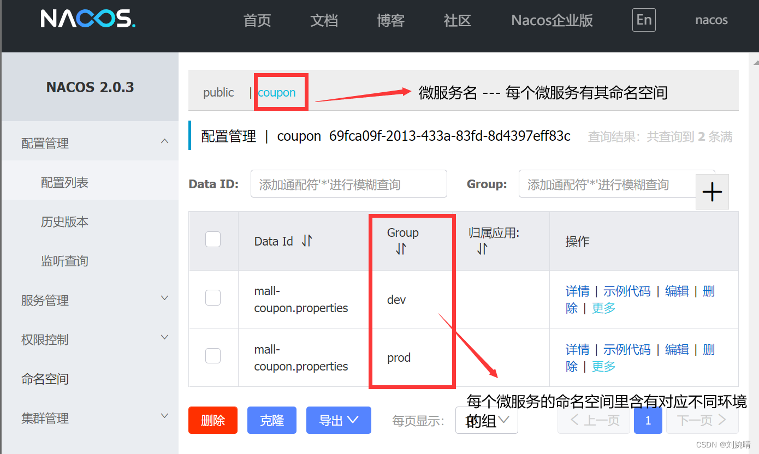This screenshot has width=759, height=454.
Task: Open 首页 in top navigation
Action: pyautogui.click(x=257, y=21)
